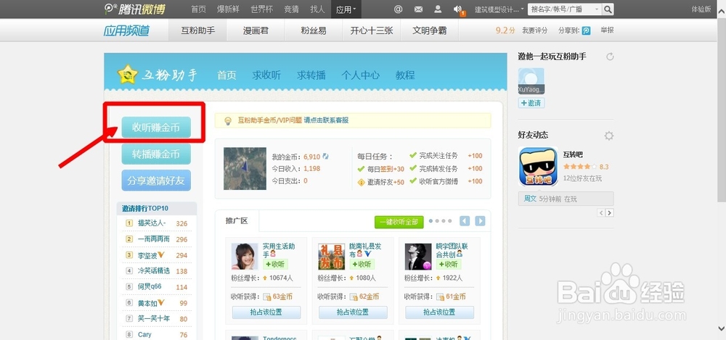
Task: Click 举报 link
Action: [607, 30]
